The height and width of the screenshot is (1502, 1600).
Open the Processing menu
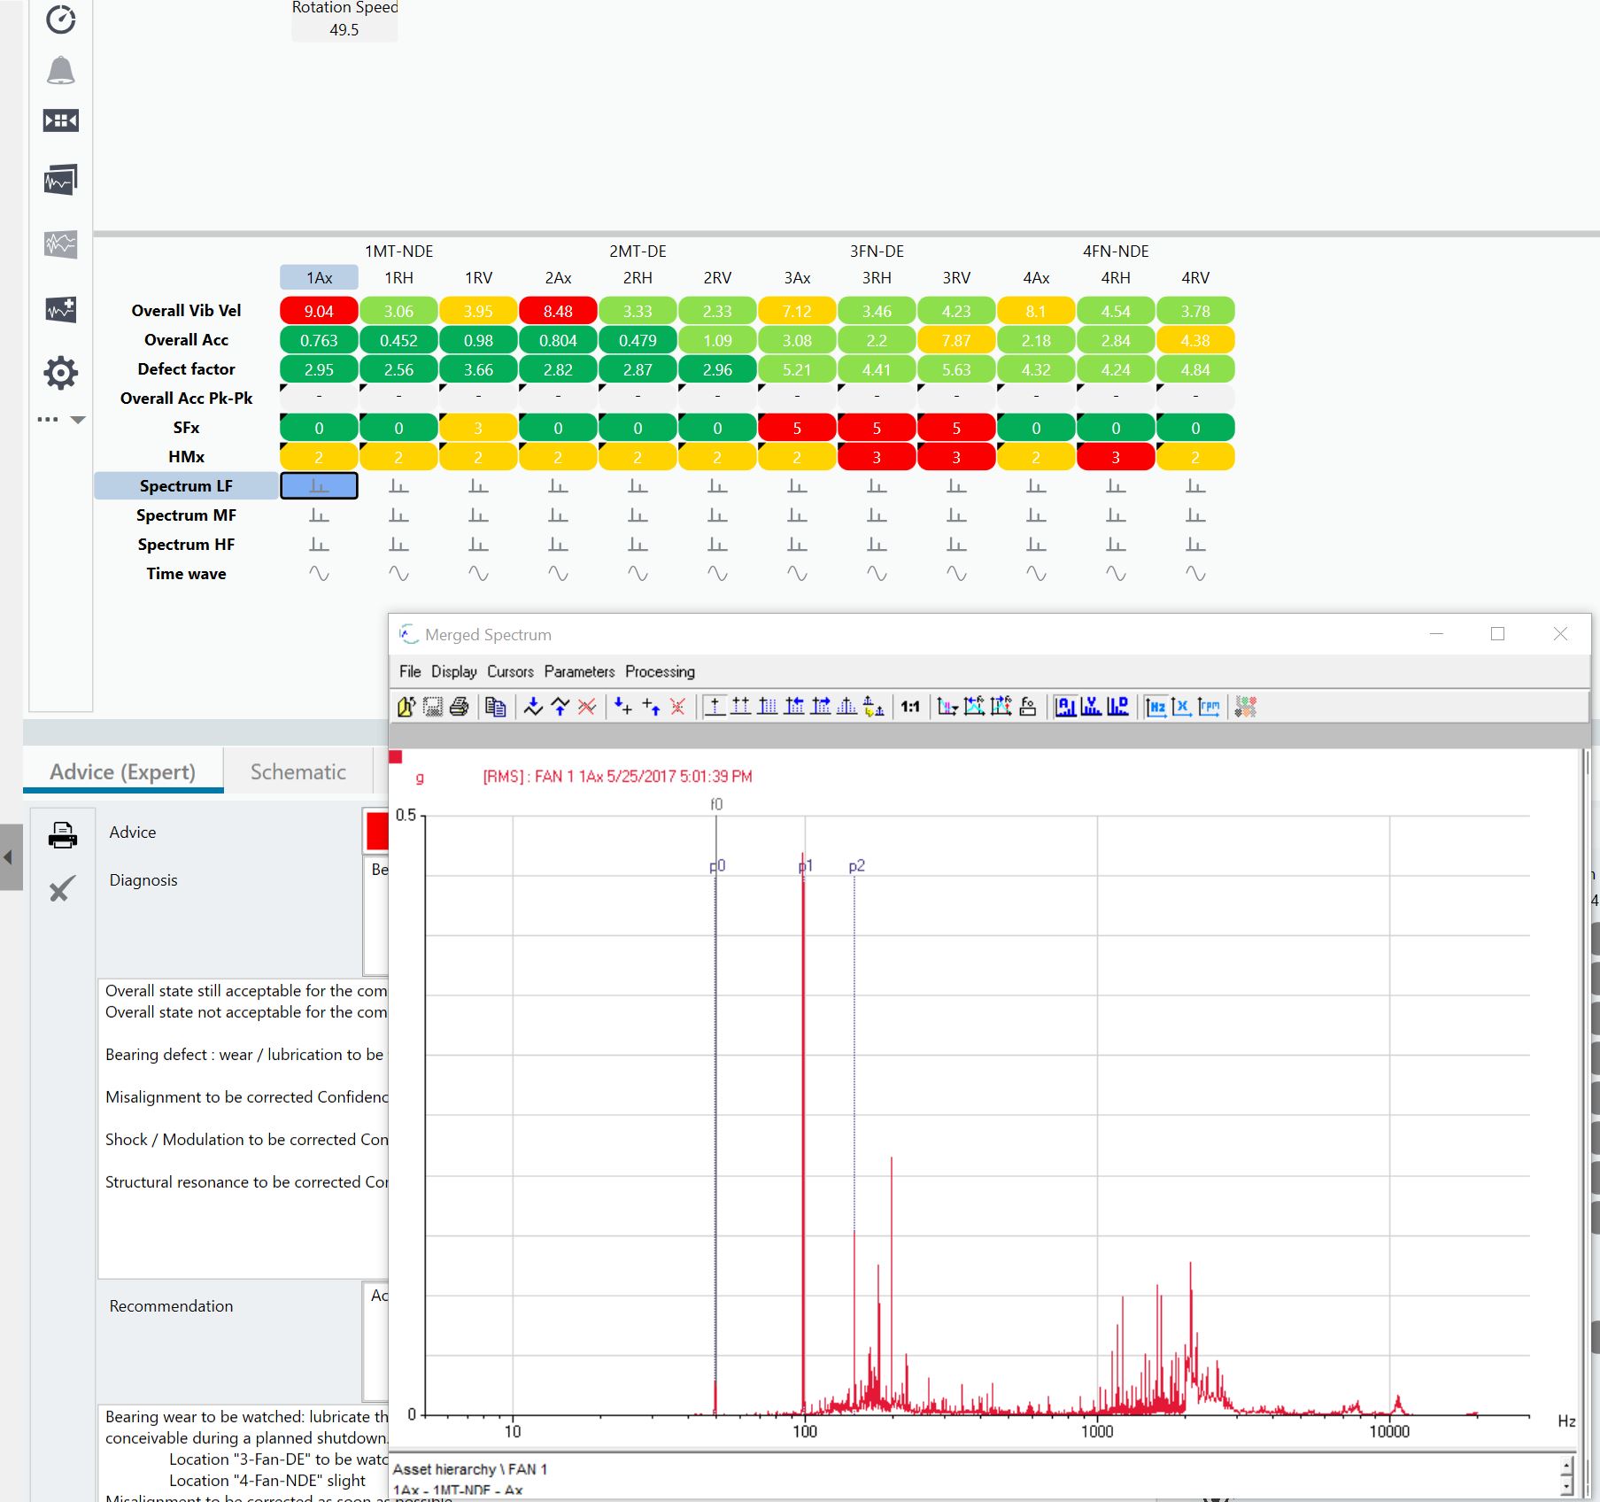[x=660, y=671]
